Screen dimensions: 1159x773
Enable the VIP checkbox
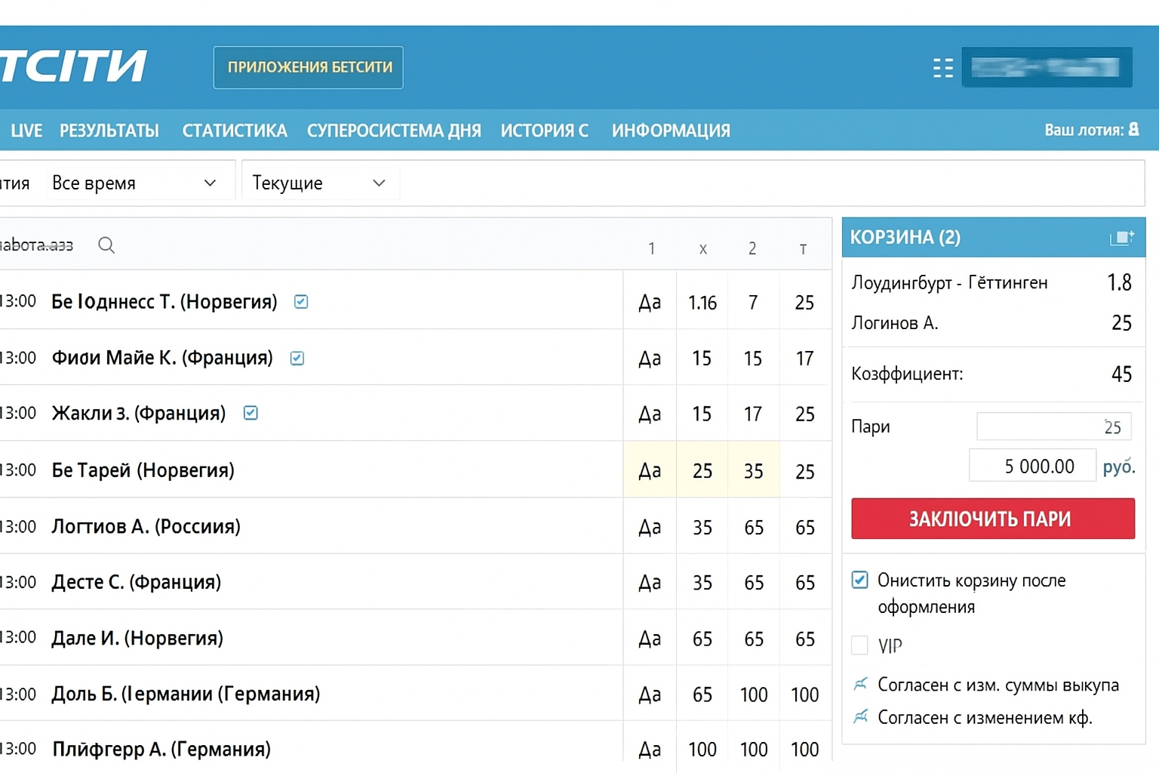(x=859, y=645)
